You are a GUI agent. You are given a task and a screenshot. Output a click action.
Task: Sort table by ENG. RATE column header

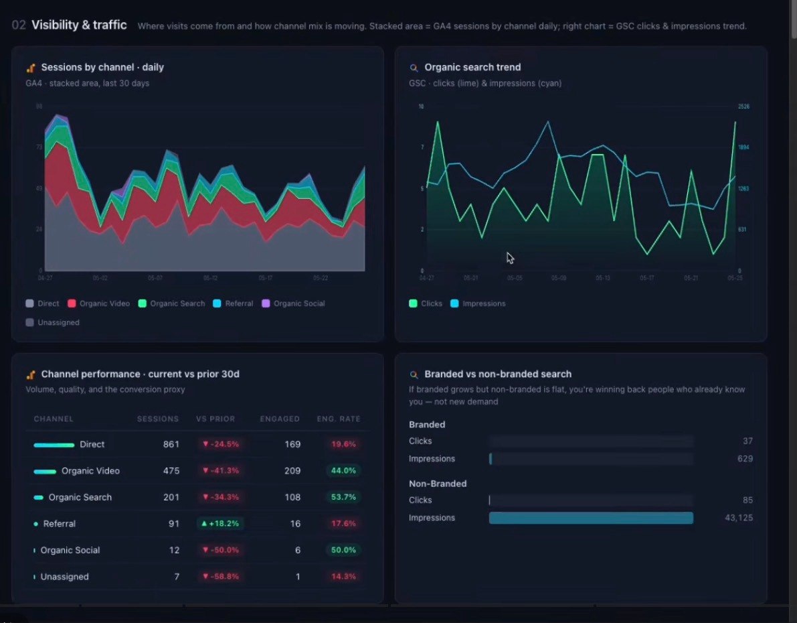[x=339, y=419]
